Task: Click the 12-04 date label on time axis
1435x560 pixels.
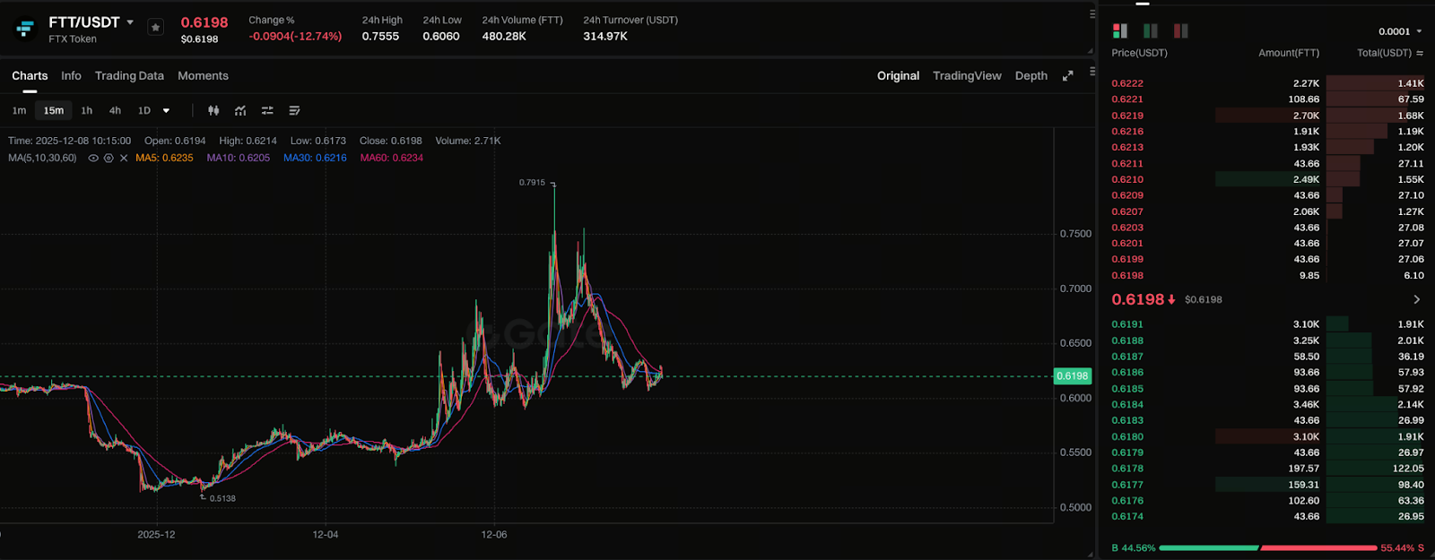Action: pos(326,534)
